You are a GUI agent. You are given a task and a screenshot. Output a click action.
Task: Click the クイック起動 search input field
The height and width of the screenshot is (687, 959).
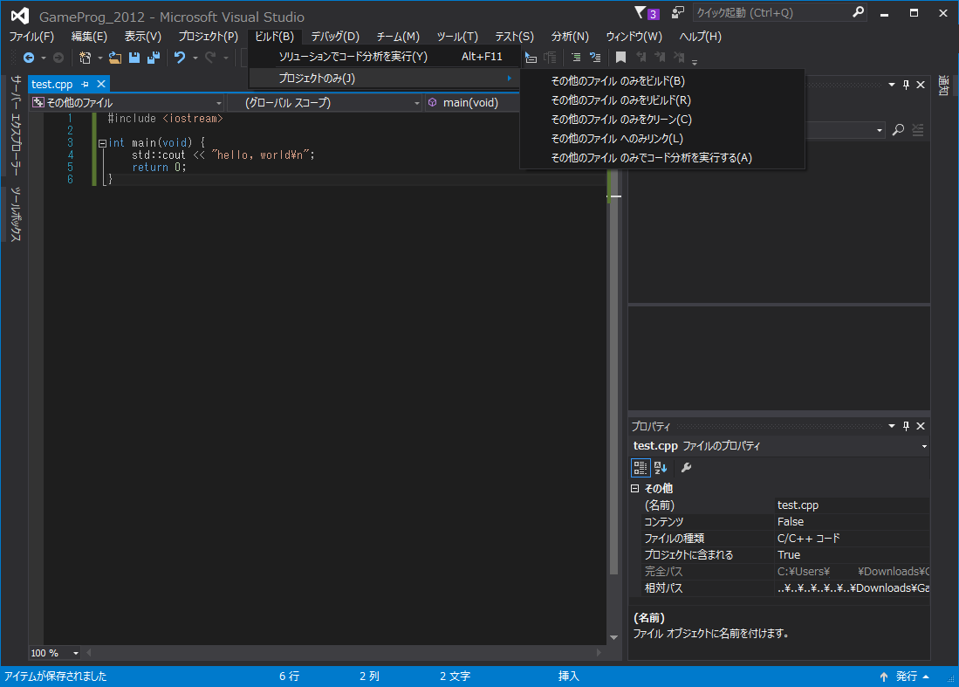[x=772, y=12]
